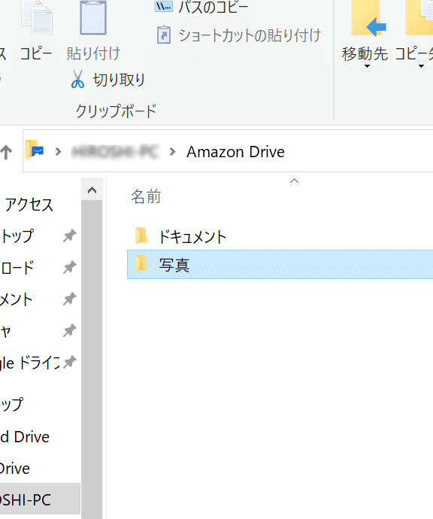Viewport: 433px width, 519px height.
Task: Expand the Move to (移動先) dropdown arrow
Action: pyautogui.click(x=367, y=66)
